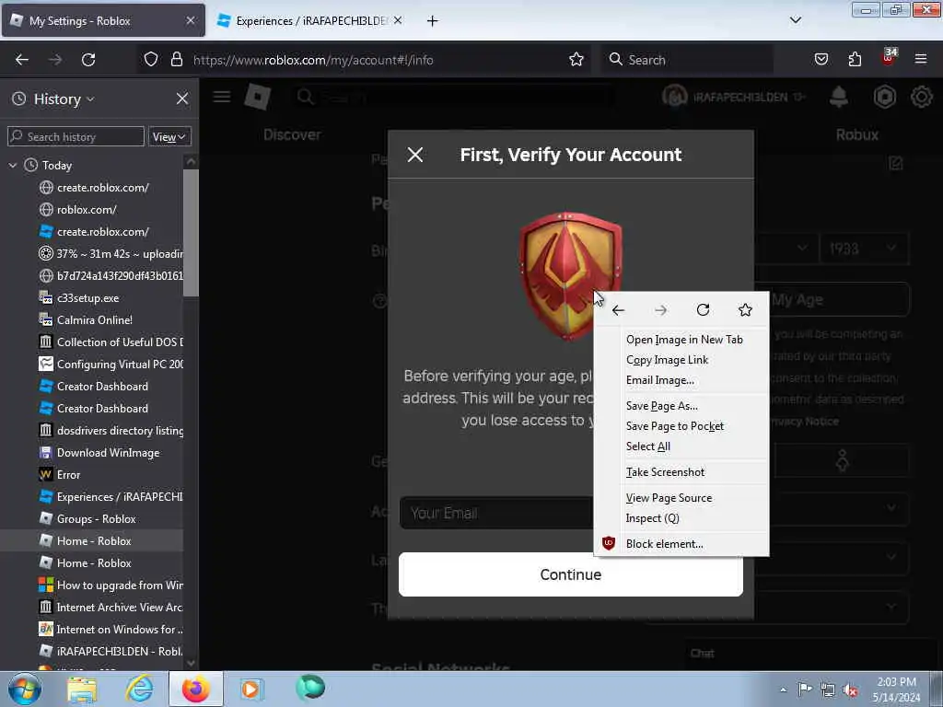Image resolution: width=943 pixels, height=707 pixels.
Task: Click Reload icon in the context menu
Action: [703, 310]
